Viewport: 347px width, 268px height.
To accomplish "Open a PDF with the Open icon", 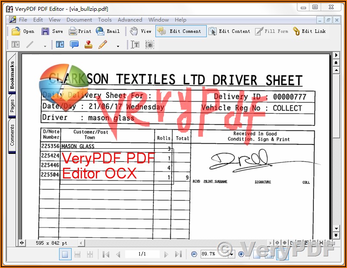I will 23,31.
